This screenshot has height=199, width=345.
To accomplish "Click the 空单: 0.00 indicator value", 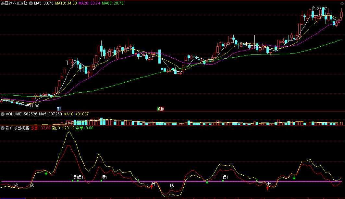I will point(84,128).
